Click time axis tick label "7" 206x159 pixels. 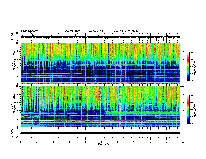[134, 142]
